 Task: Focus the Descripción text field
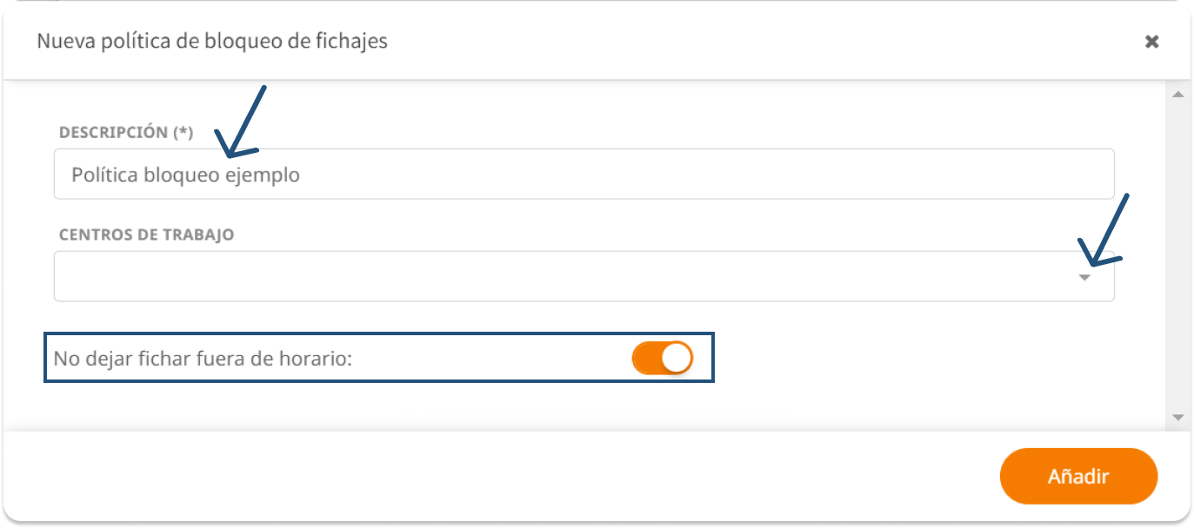pos(584,174)
